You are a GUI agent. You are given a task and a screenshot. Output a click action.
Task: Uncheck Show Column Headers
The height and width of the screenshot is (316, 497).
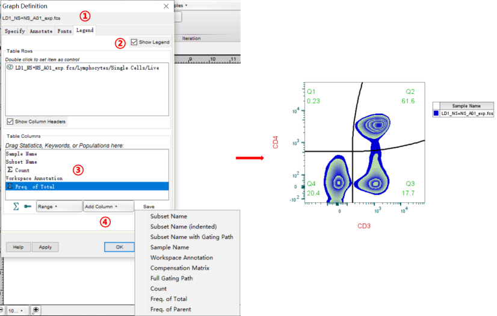point(10,122)
